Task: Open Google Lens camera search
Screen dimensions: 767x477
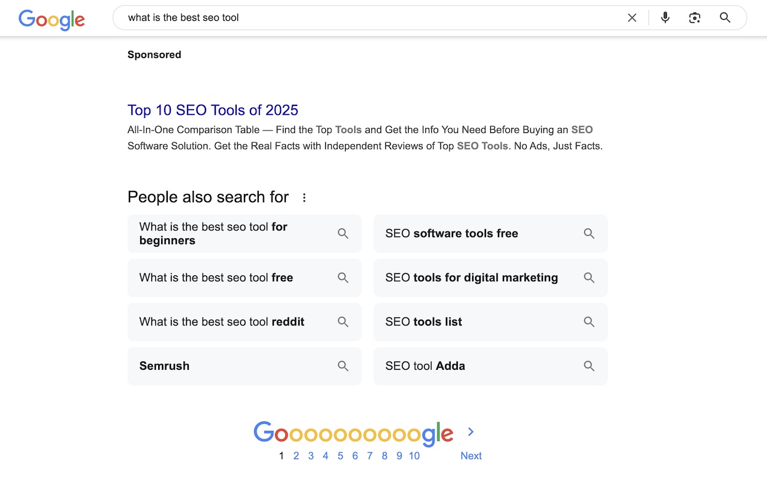Action: click(694, 18)
